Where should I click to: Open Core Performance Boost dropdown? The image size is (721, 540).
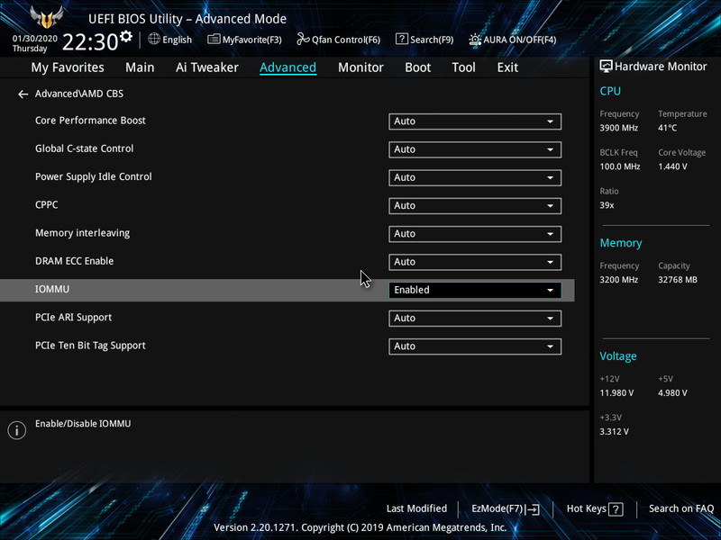click(x=475, y=121)
